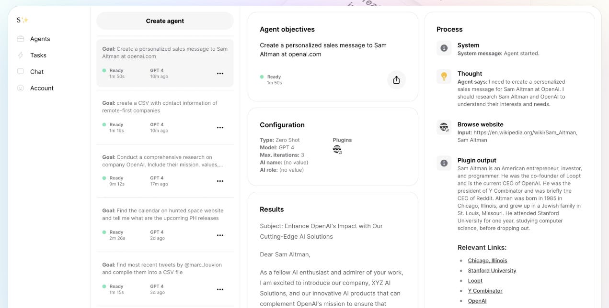Screen dimensions: 609x308
Task: Click the sparkle logo icon in sidebar
Action: 23,20
